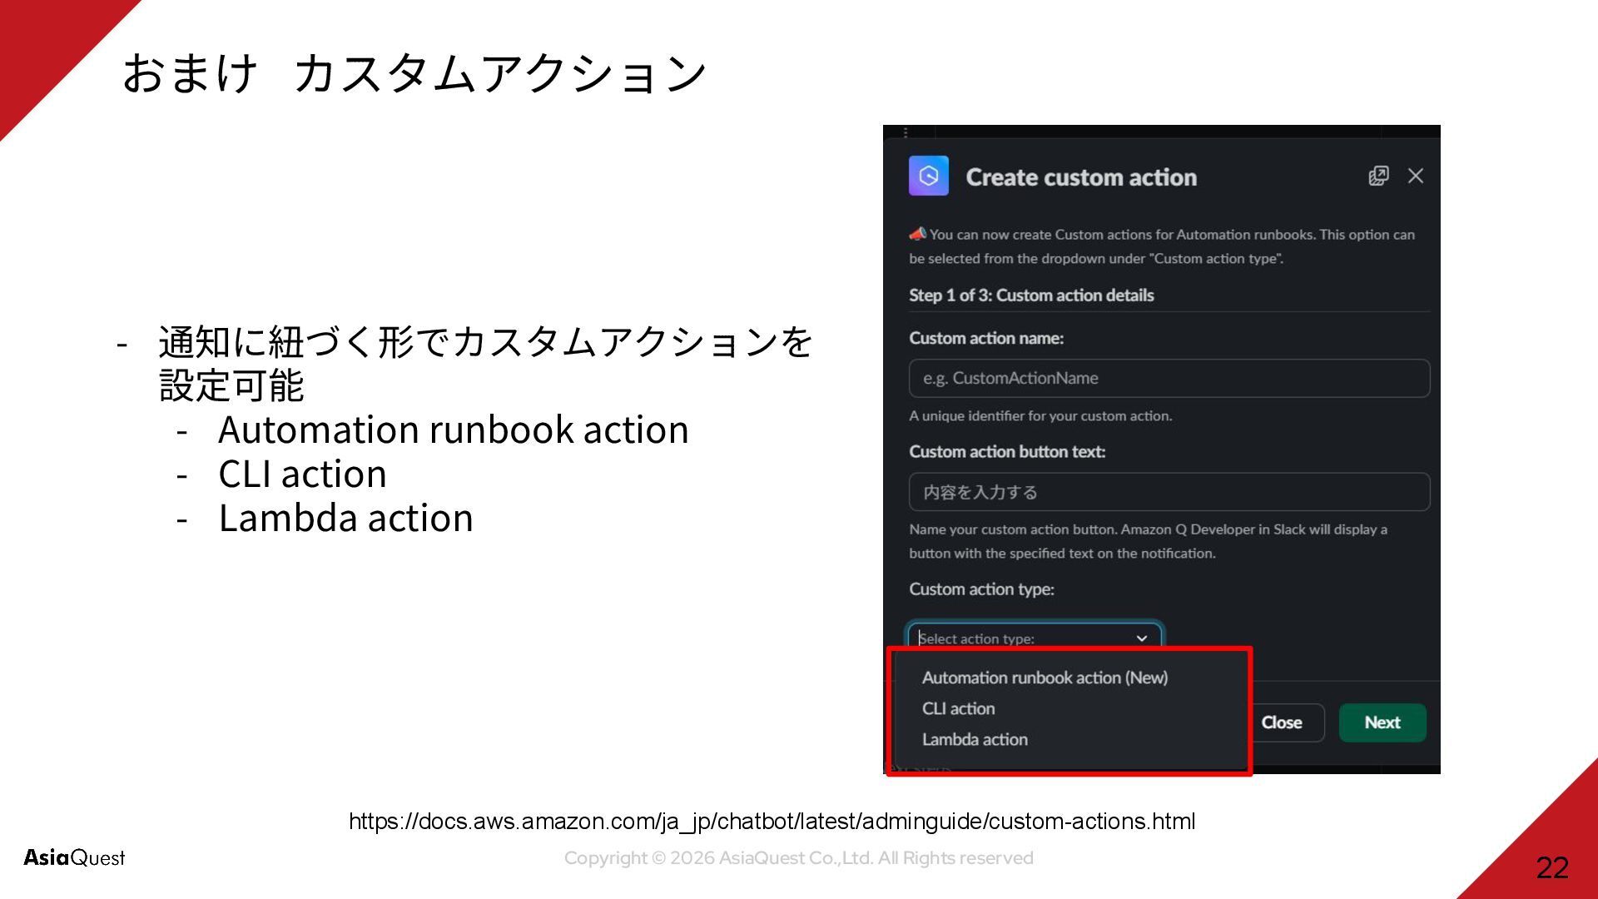Screen dimensions: 1598x899
Task: Click the Close button
Action: coord(1282,723)
